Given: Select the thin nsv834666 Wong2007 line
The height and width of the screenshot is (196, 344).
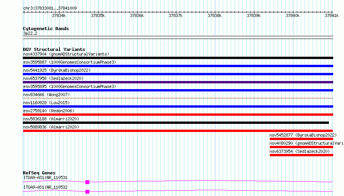Looking at the screenshot, I should coord(178,98).
